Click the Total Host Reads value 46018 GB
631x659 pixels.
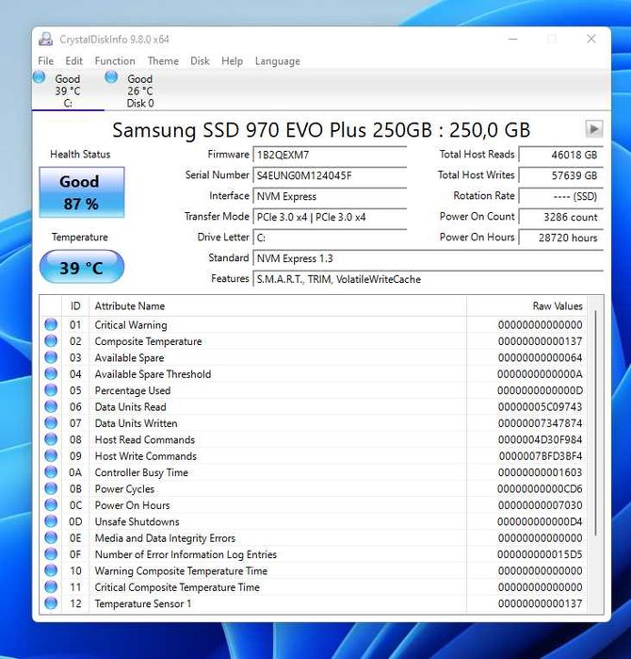pos(561,155)
